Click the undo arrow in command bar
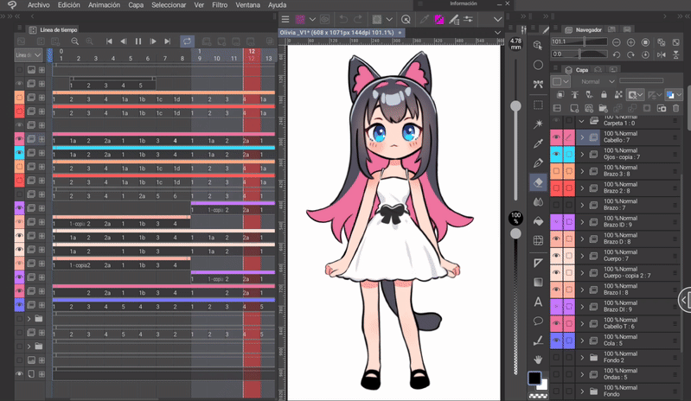The height and width of the screenshot is (401, 691). click(343, 19)
